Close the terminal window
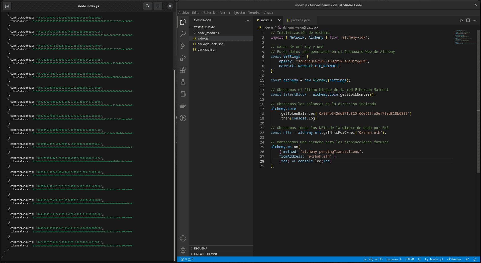Image resolution: width=481 pixels, height=263 pixels. coord(170,6)
